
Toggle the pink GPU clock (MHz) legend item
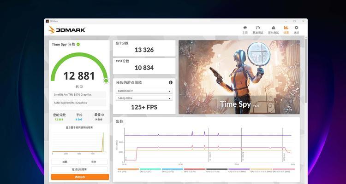pos(284,170)
